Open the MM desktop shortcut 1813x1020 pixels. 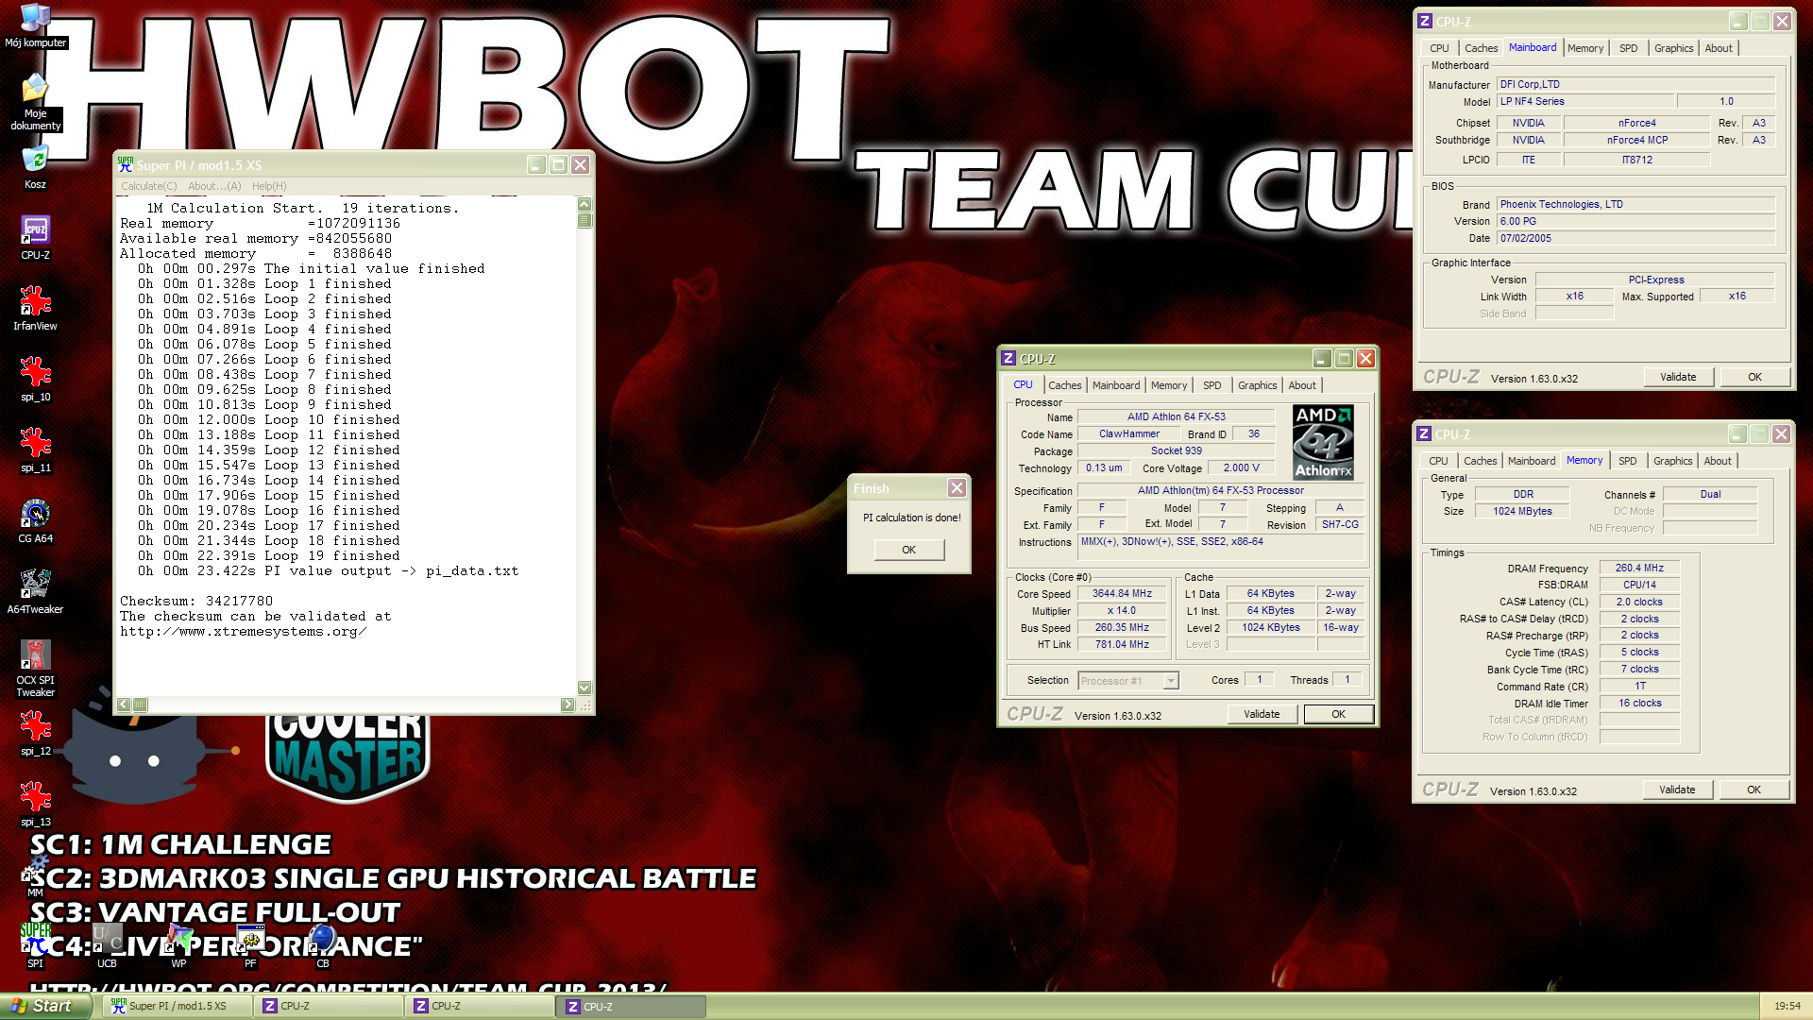(35, 876)
